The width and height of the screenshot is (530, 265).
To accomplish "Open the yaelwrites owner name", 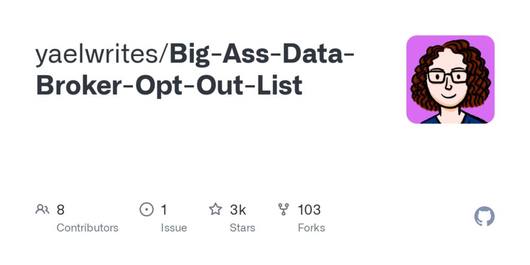I will pyautogui.click(x=99, y=55).
